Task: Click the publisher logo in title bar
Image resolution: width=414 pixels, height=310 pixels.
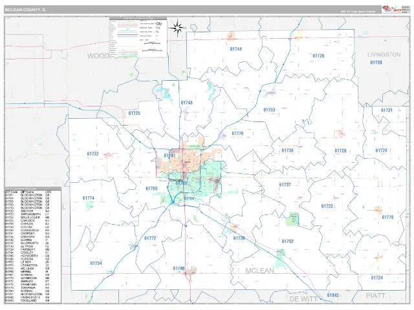Action: [391, 10]
